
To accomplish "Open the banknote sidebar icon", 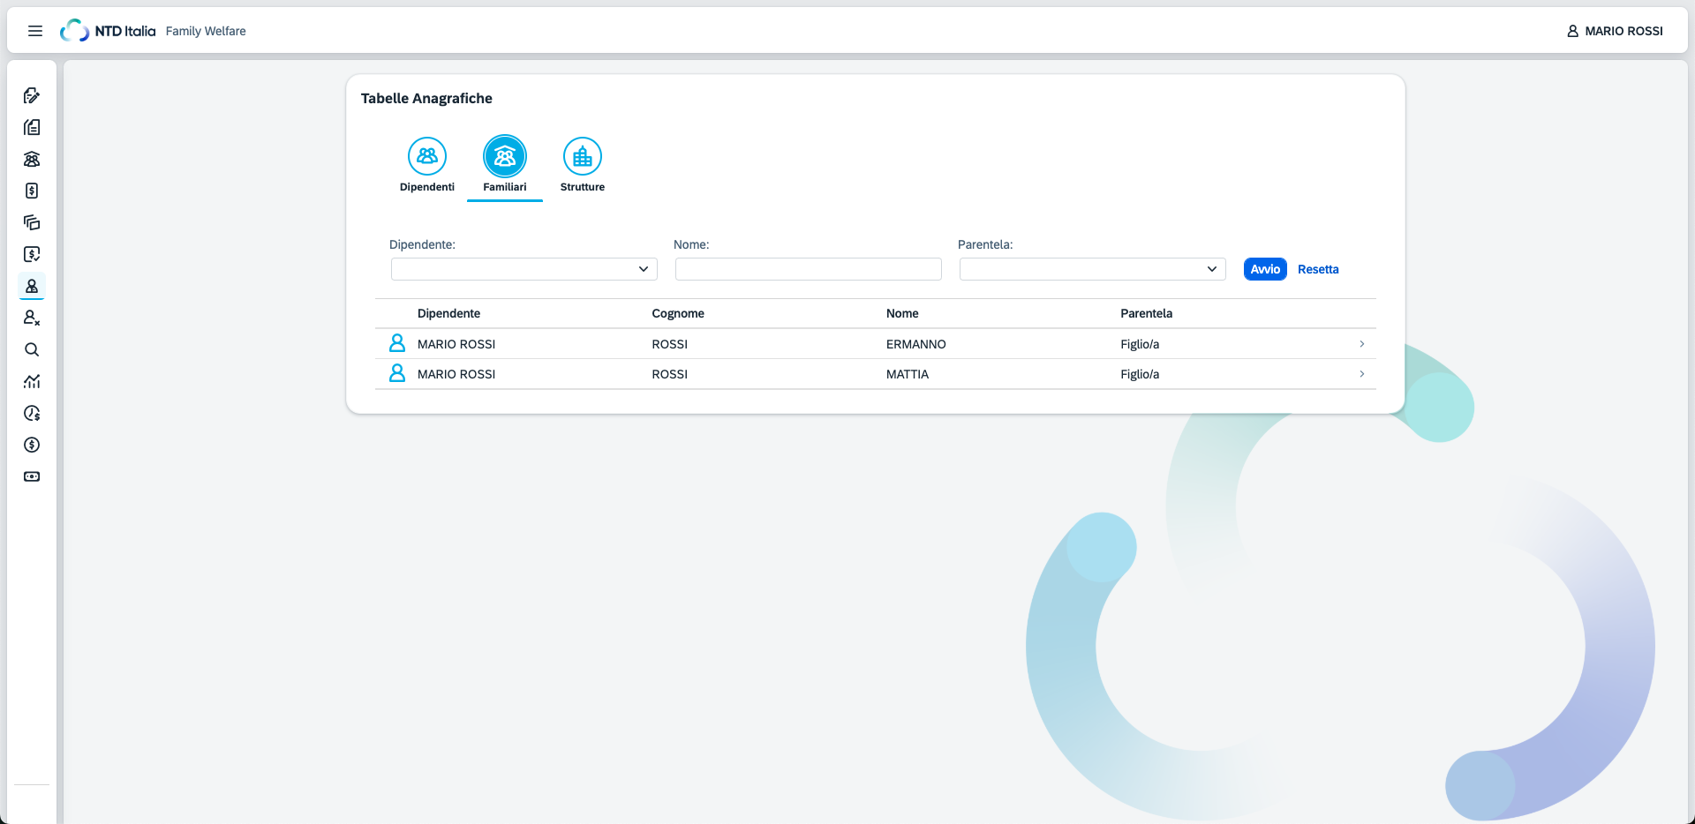I will pos(32,476).
